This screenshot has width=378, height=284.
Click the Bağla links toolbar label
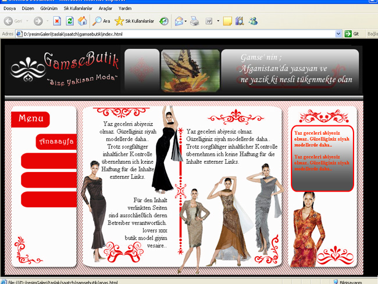coord(372,34)
